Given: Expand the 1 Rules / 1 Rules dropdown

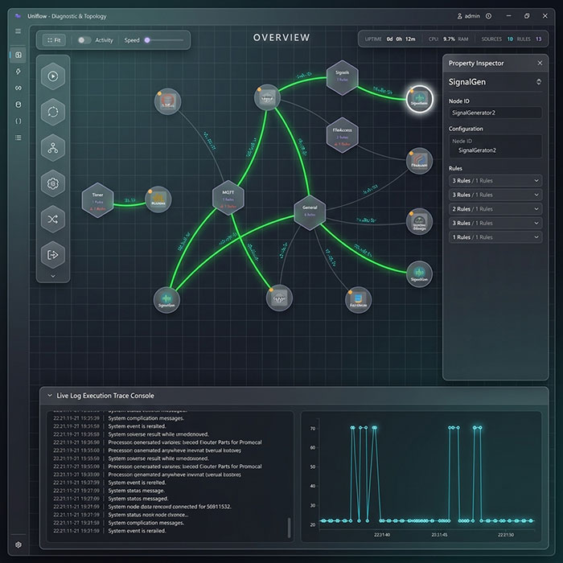Looking at the screenshot, I should [495, 237].
